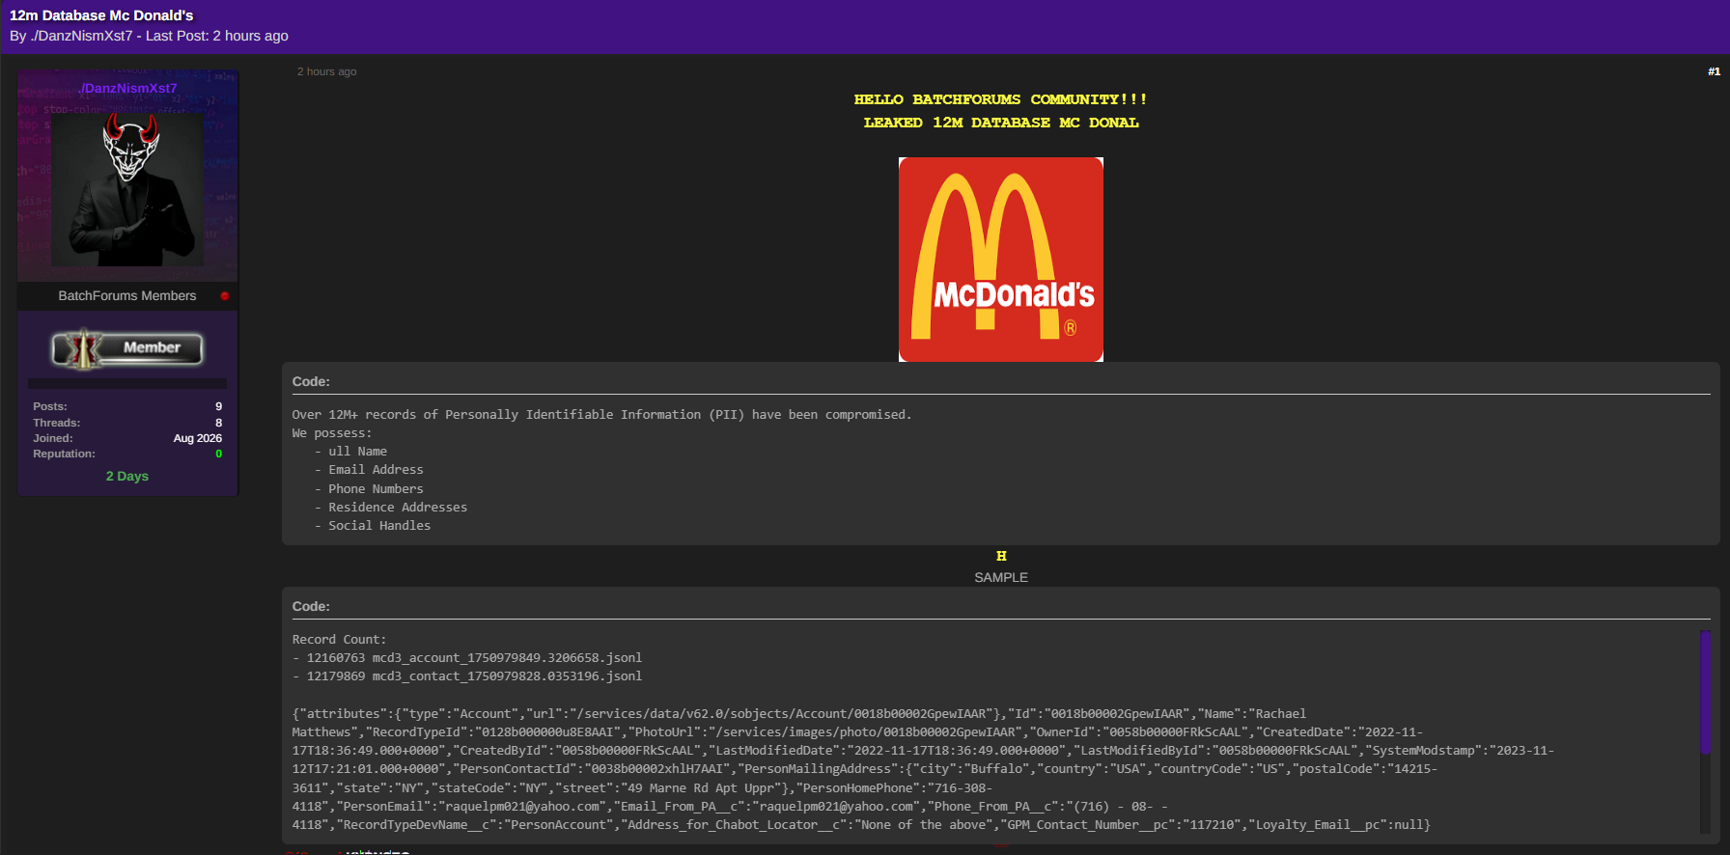Click the Joined date 'Aug 2026'
The width and height of the screenshot is (1730, 855).
click(x=197, y=438)
